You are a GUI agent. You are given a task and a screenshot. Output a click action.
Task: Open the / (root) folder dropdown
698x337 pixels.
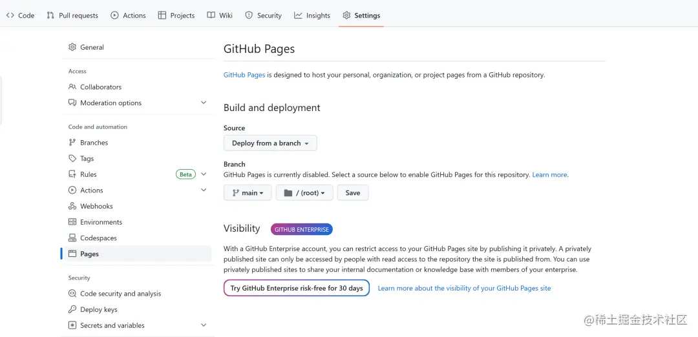(x=304, y=193)
